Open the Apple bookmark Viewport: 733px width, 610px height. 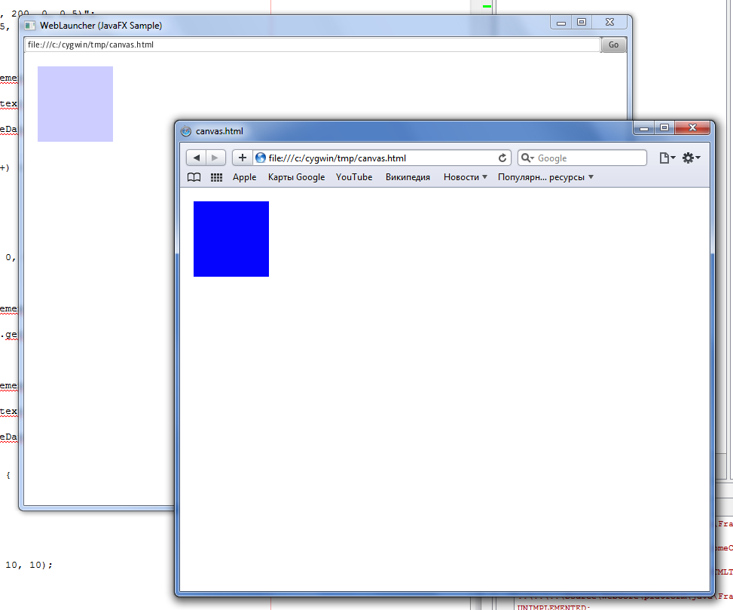tap(244, 177)
